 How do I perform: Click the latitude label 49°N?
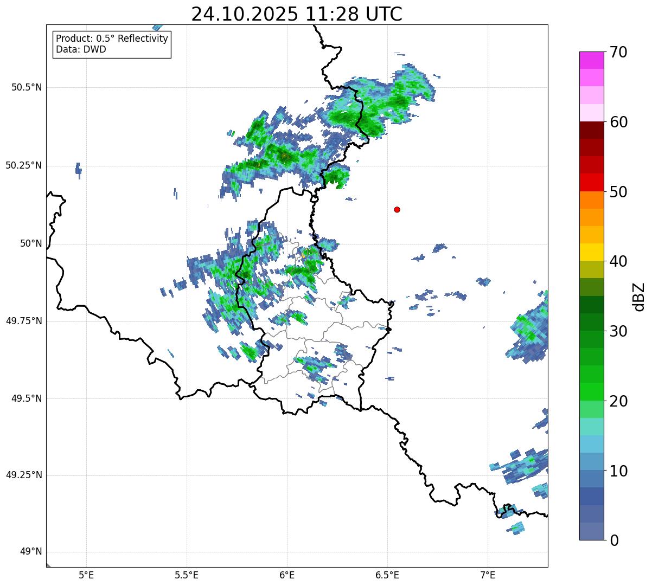(31, 552)
